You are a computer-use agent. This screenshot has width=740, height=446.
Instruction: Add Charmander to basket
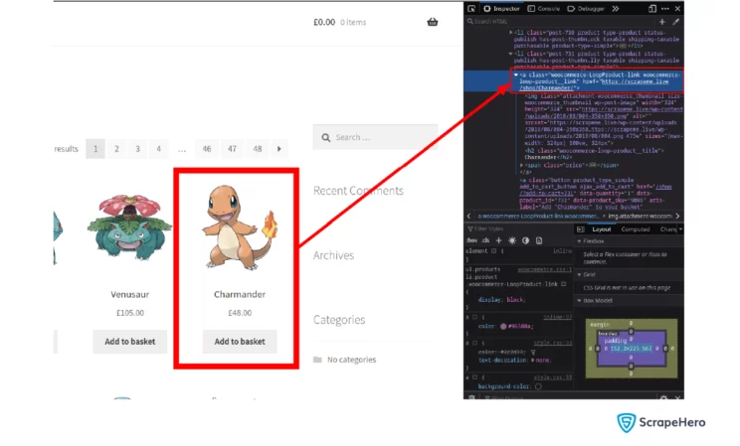[240, 342]
